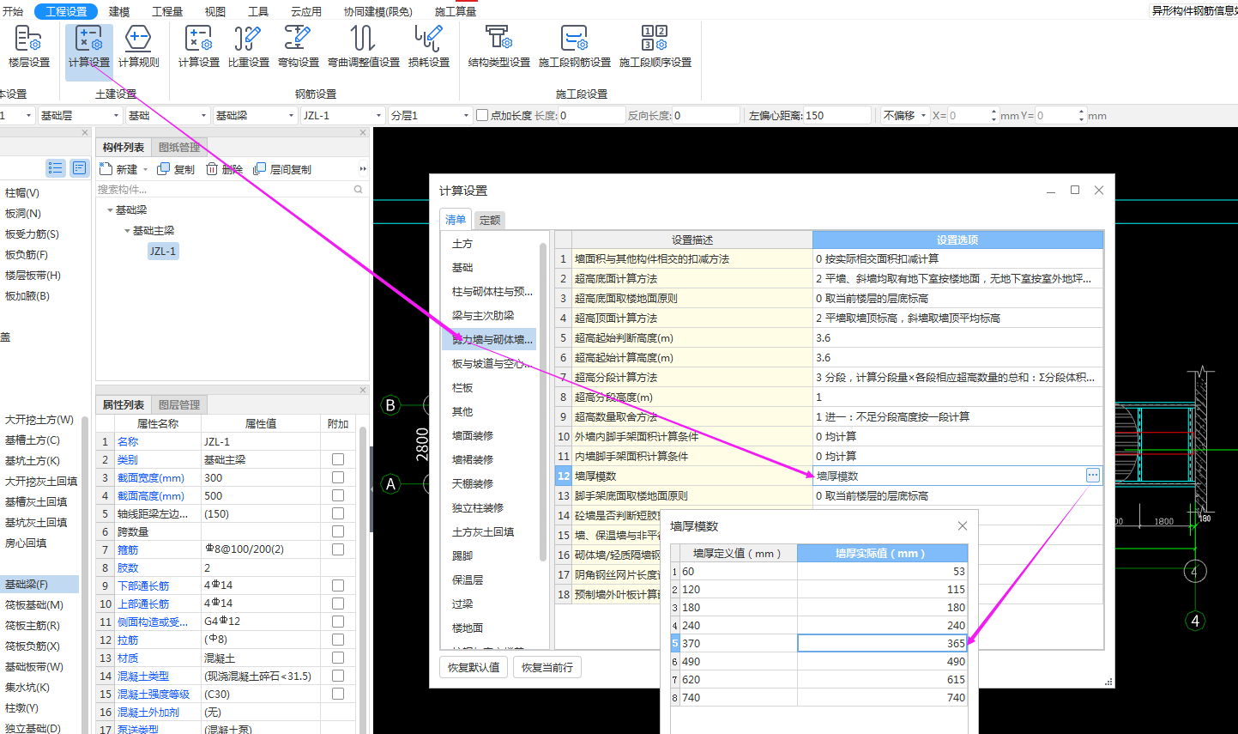Open 弯曲调整值设置 bend adjustment tool
1238x734 pixels.
(x=364, y=47)
